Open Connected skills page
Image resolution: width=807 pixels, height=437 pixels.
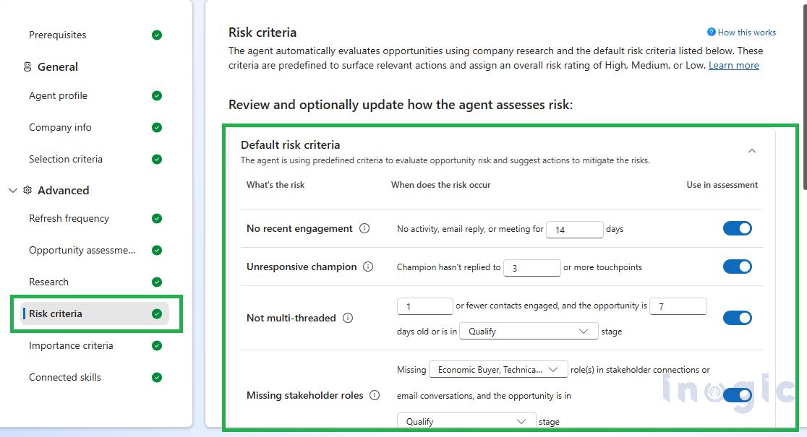coord(65,377)
